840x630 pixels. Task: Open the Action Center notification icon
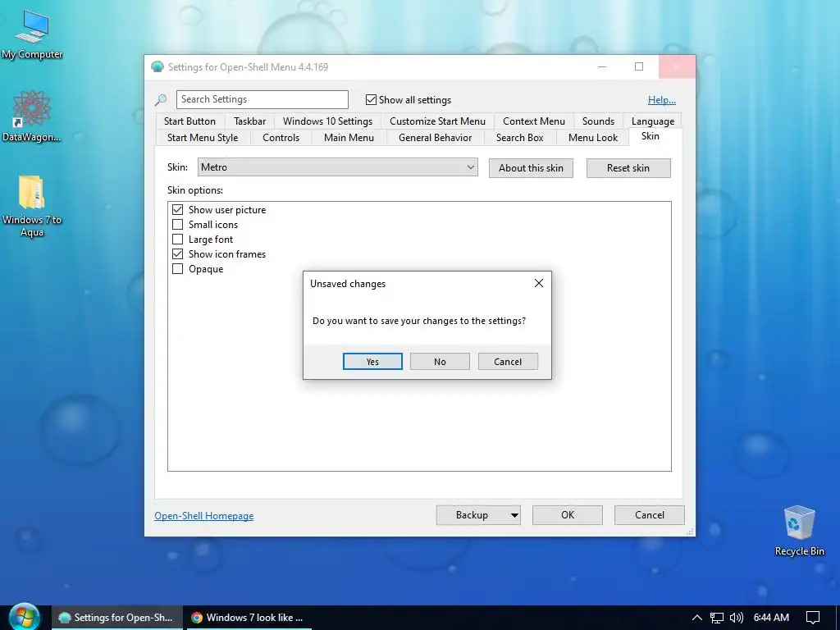pos(813,618)
